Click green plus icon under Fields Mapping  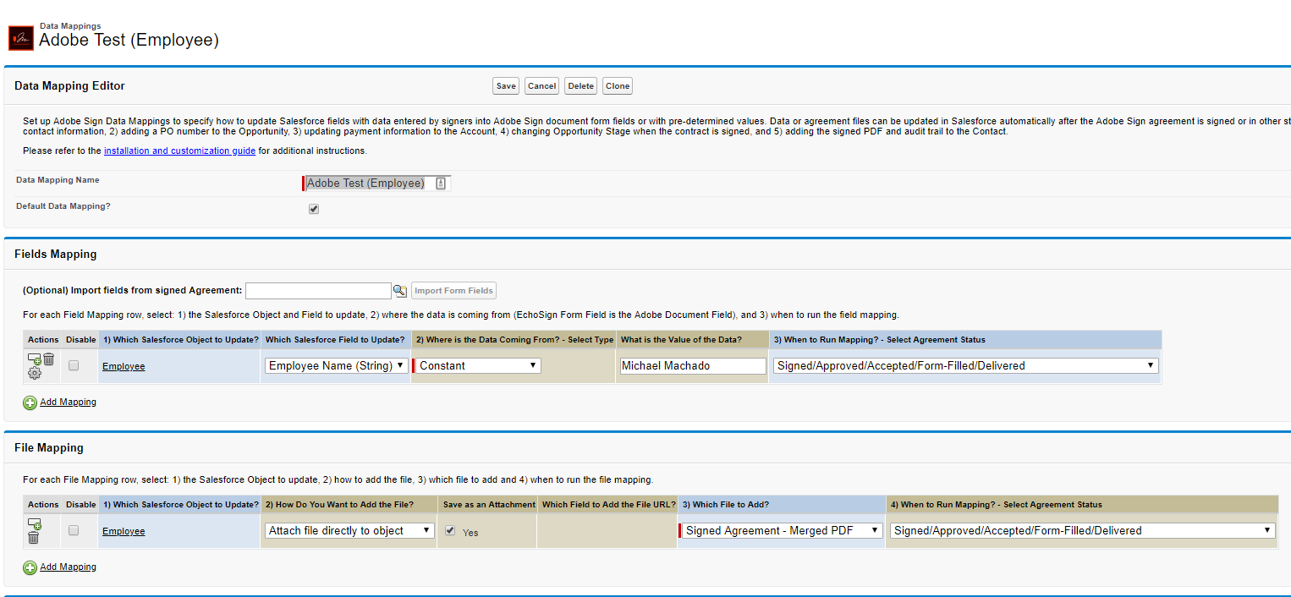(x=30, y=403)
